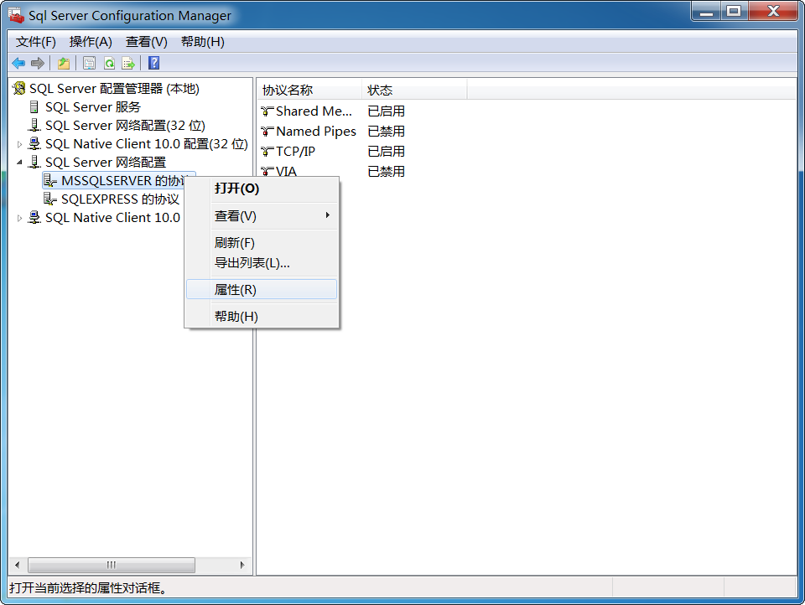Open 查看(V) submenu arrow in context menu
The image size is (805, 605).
328,215
